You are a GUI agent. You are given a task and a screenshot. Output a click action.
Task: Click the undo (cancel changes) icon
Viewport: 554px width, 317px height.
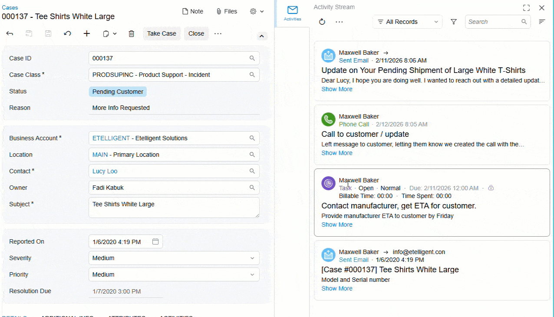point(67,33)
